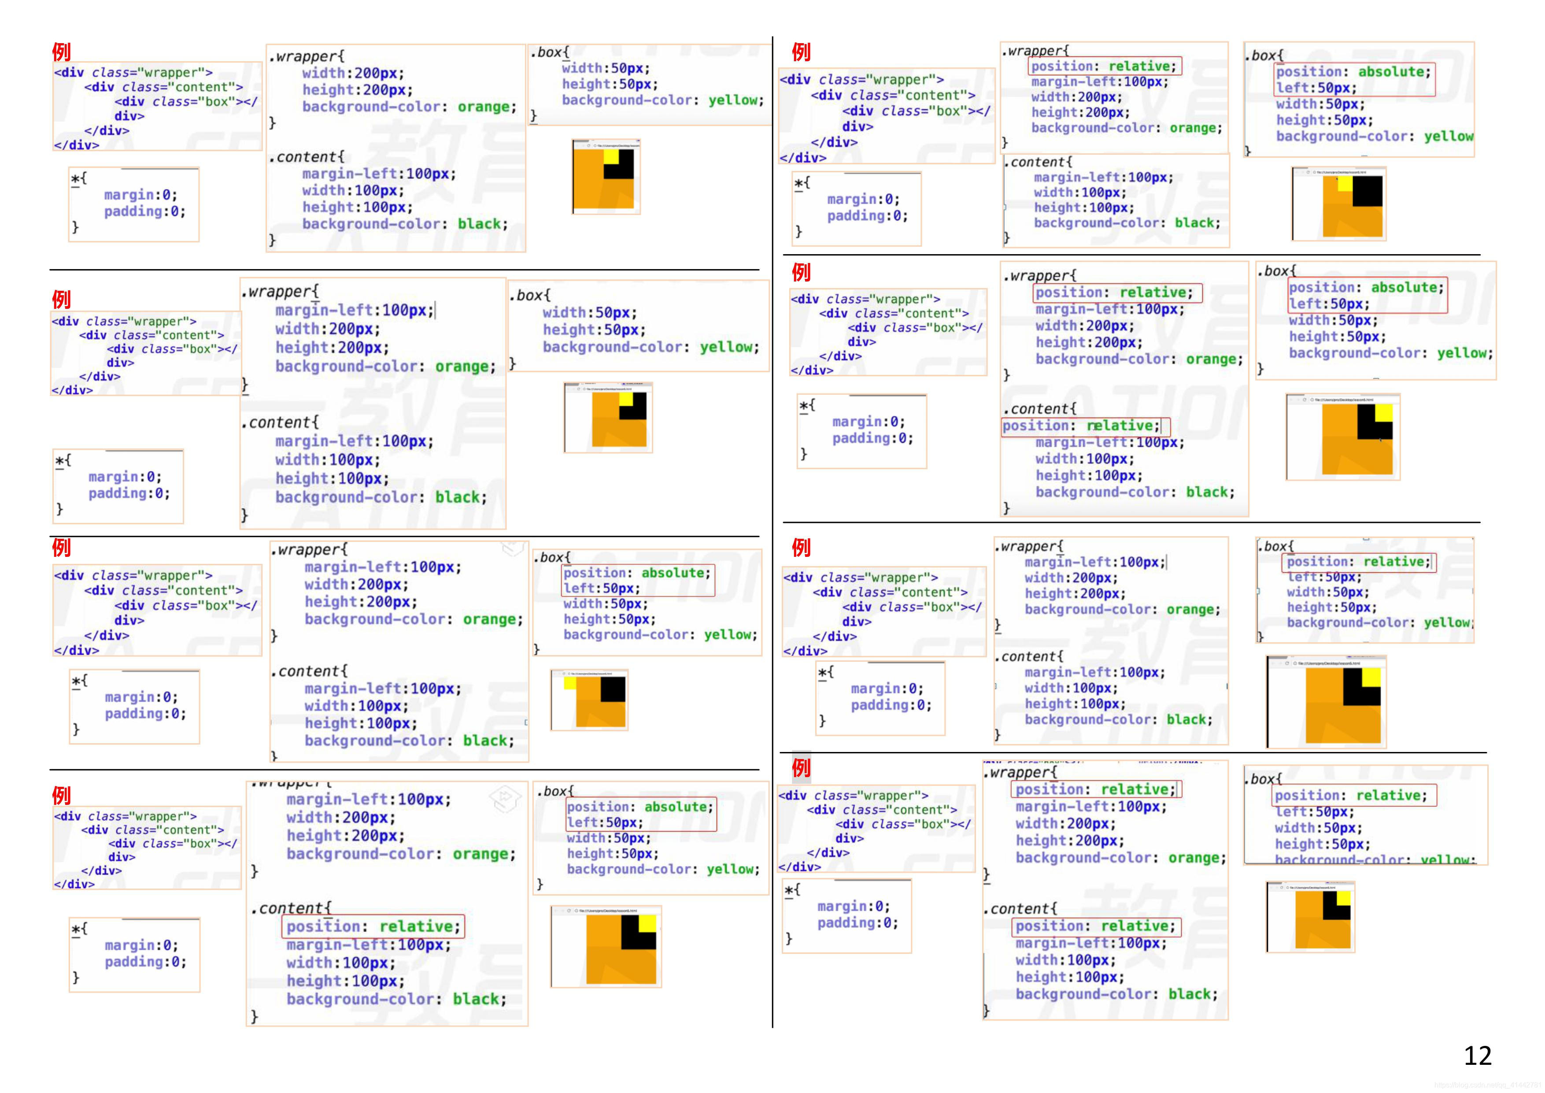Click info icon in bottom-right example's preview address bar

point(1288,888)
